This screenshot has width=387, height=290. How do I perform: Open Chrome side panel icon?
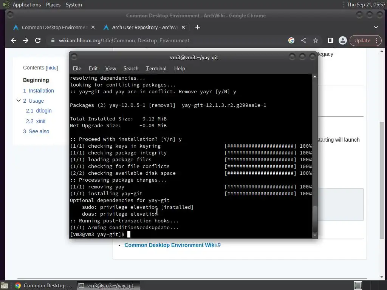coord(330,40)
